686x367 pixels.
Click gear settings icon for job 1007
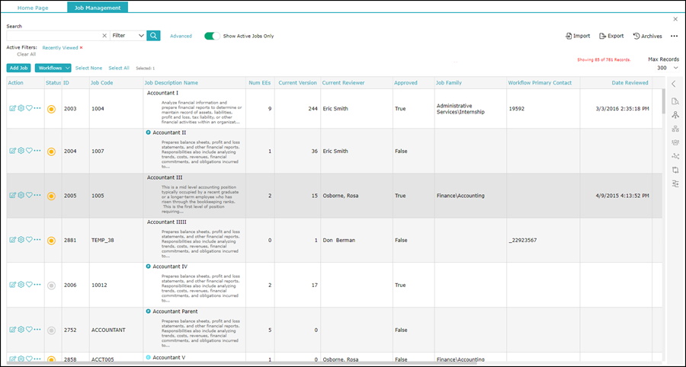tap(21, 151)
